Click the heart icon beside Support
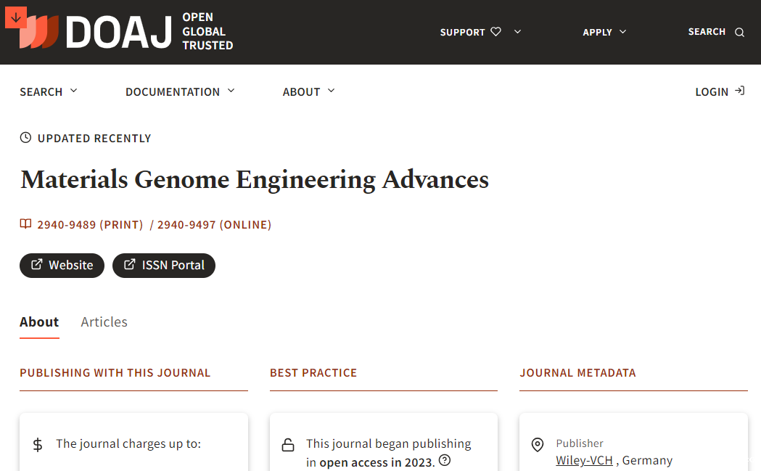Viewport: 761px width, 471px height. [496, 32]
